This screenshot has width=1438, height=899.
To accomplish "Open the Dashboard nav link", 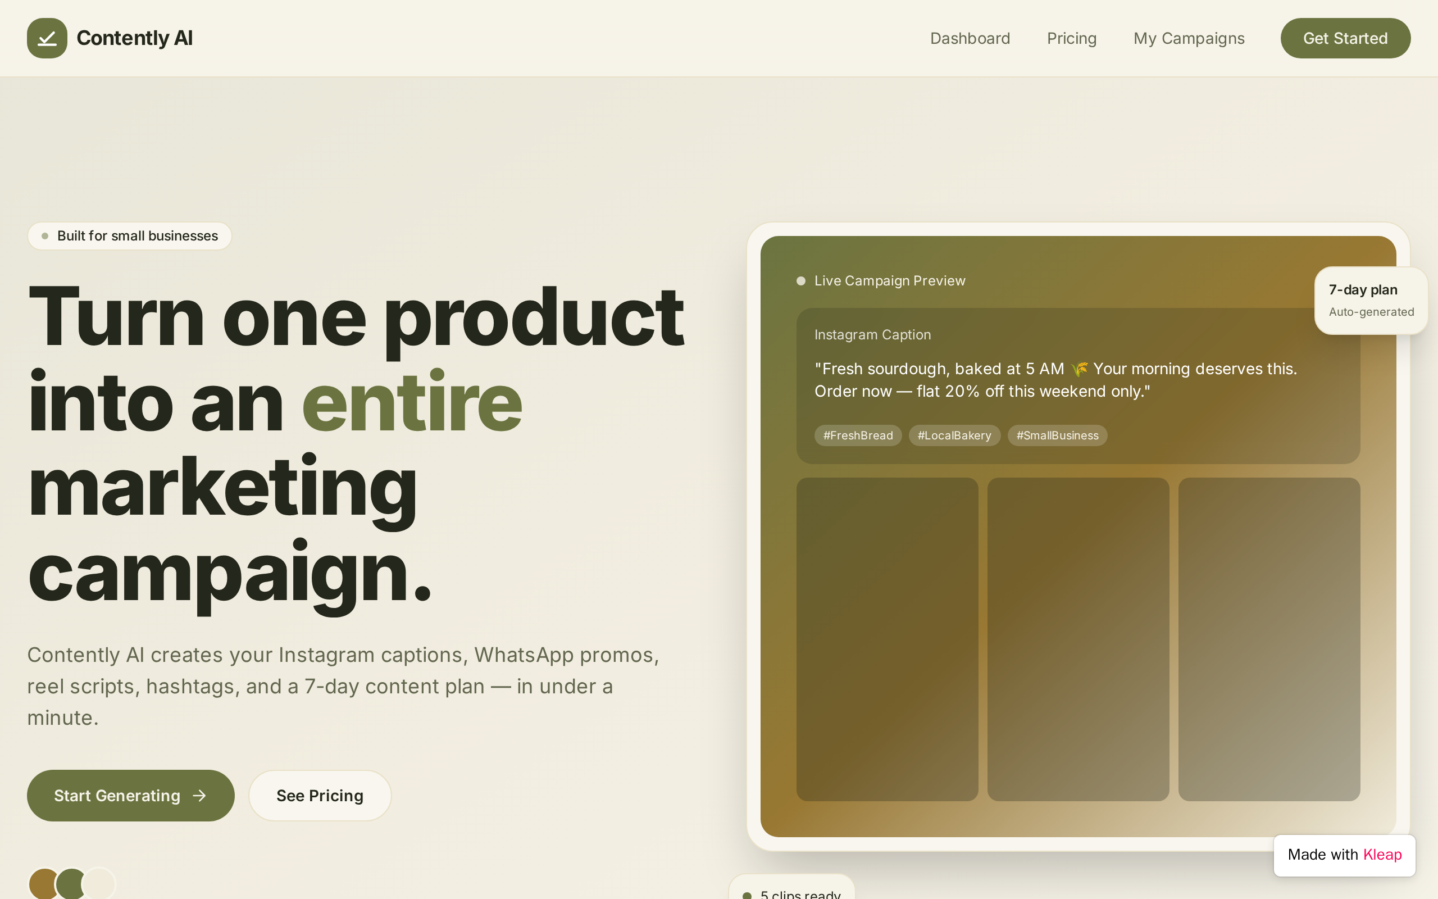I will pyautogui.click(x=970, y=38).
